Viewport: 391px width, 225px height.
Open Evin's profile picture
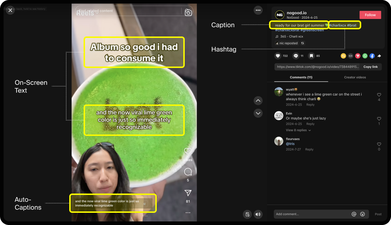coord(279,116)
